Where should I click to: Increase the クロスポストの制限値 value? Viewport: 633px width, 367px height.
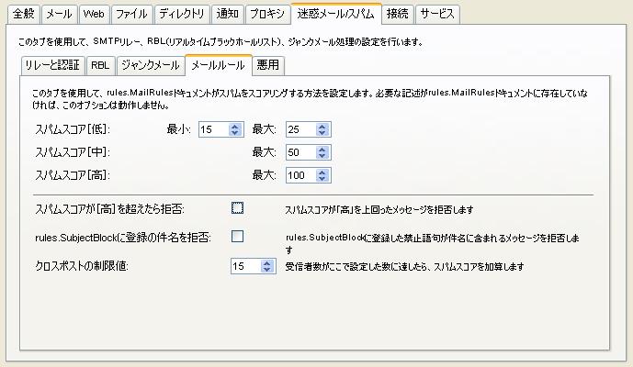266,263
